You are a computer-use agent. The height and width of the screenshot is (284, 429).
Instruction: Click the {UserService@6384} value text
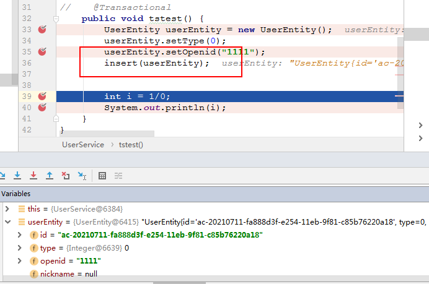pyautogui.click(x=87, y=209)
